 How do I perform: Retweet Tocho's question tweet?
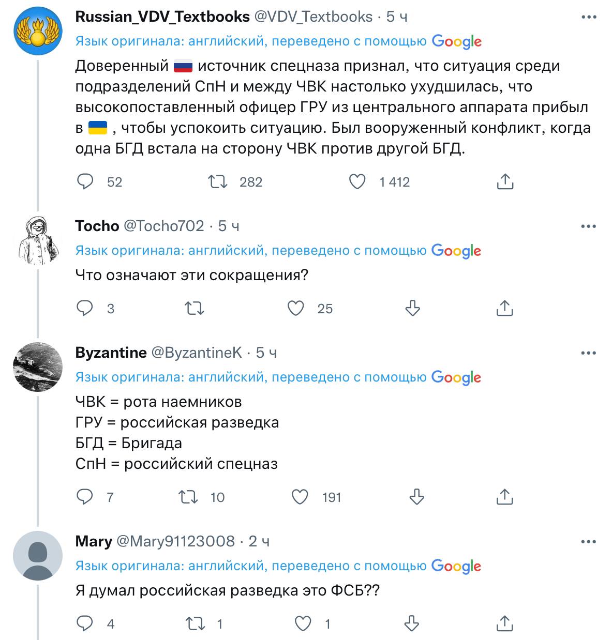[195, 308]
